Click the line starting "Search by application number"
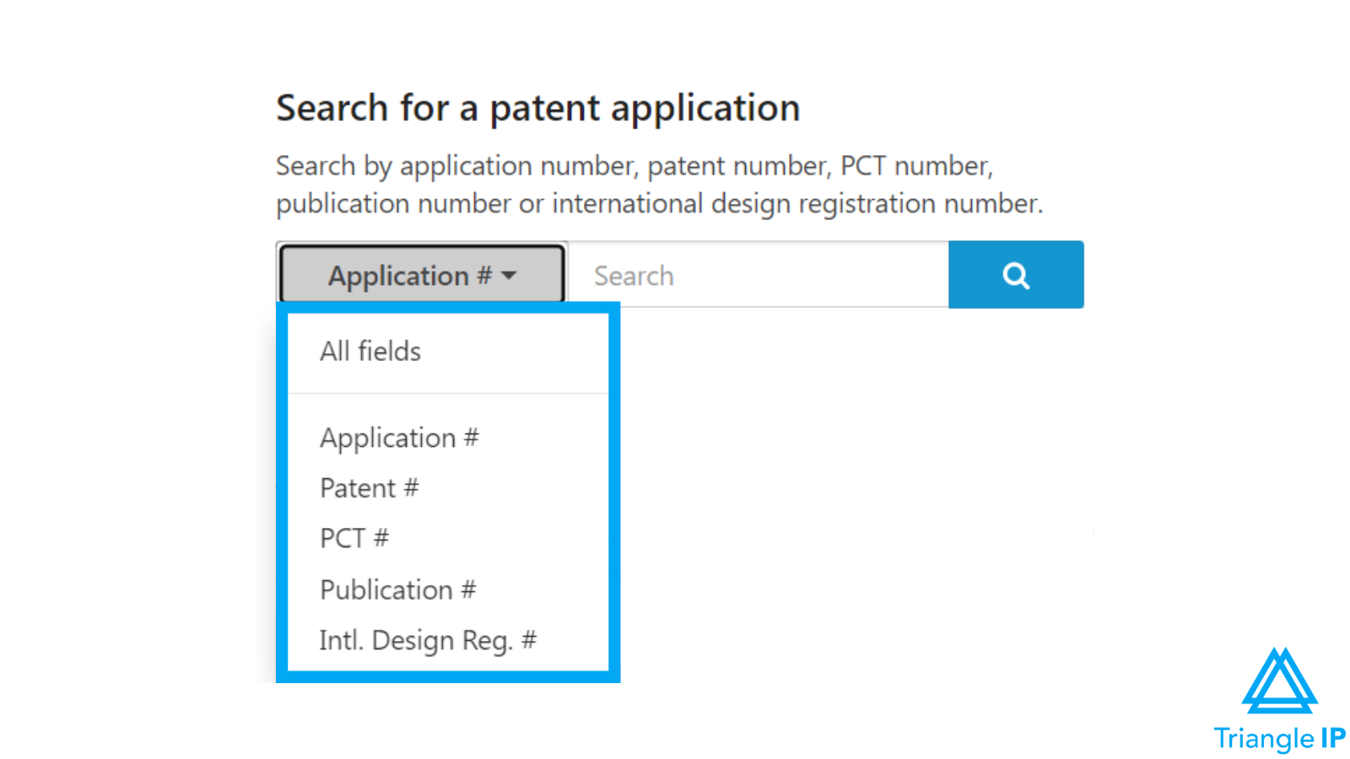 (634, 166)
